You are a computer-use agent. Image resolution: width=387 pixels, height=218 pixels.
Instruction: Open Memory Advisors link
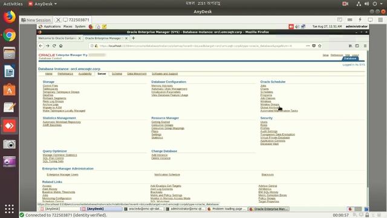pyautogui.click(x=162, y=86)
